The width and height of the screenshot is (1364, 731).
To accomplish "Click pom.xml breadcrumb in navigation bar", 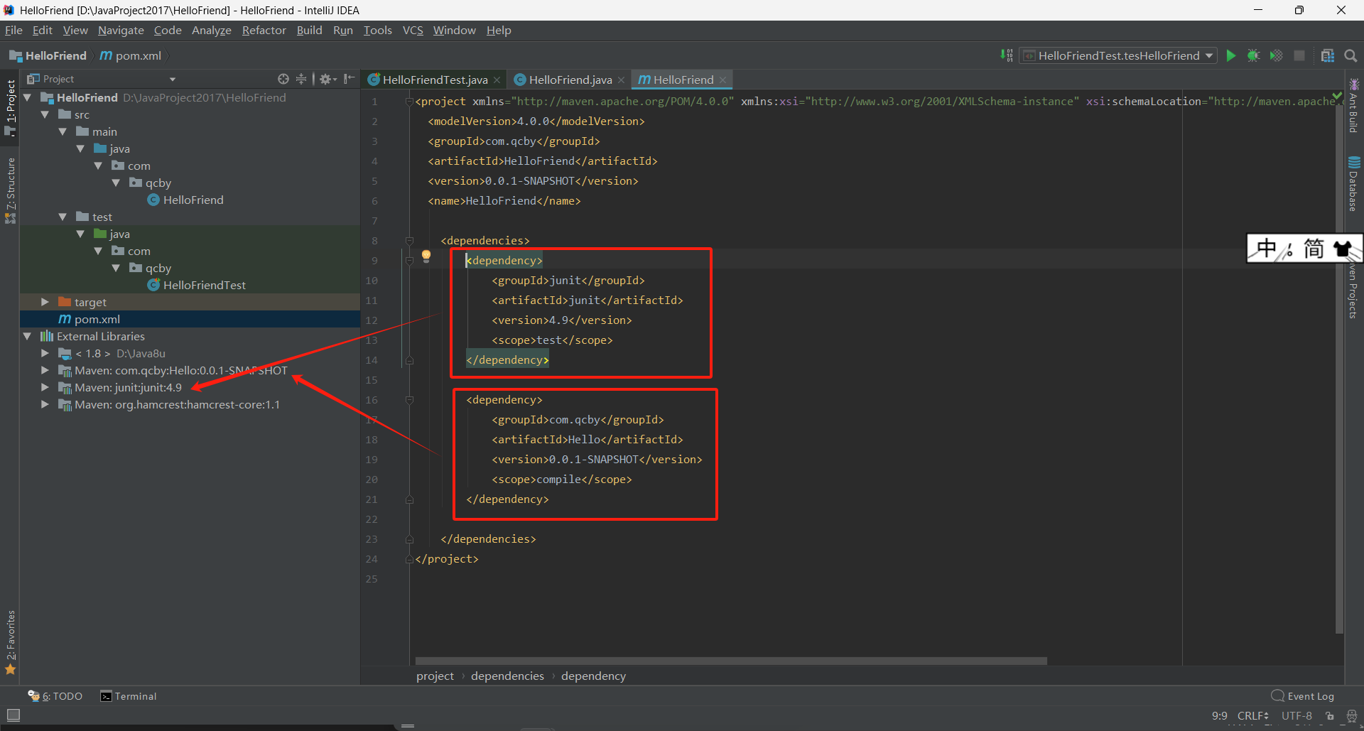I will click(x=131, y=55).
